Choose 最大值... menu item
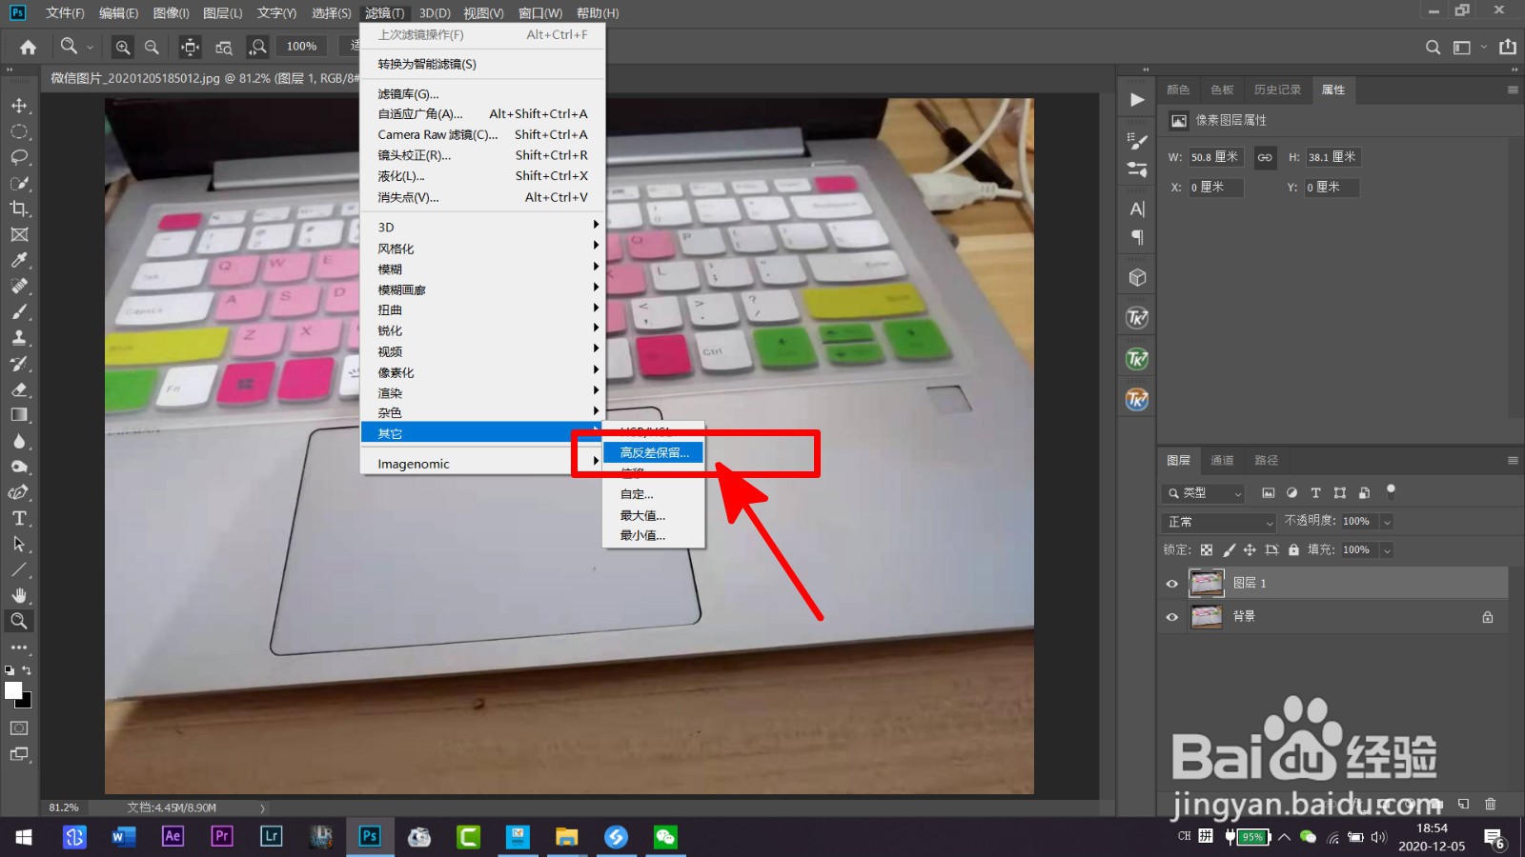This screenshot has height=857, width=1525. pyautogui.click(x=654, y=515)
